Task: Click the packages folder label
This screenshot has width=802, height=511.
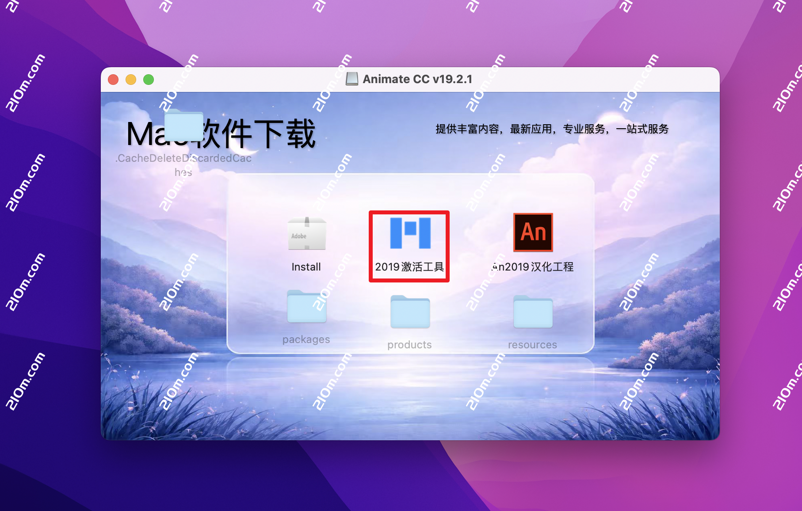Action: pos(306,339)
